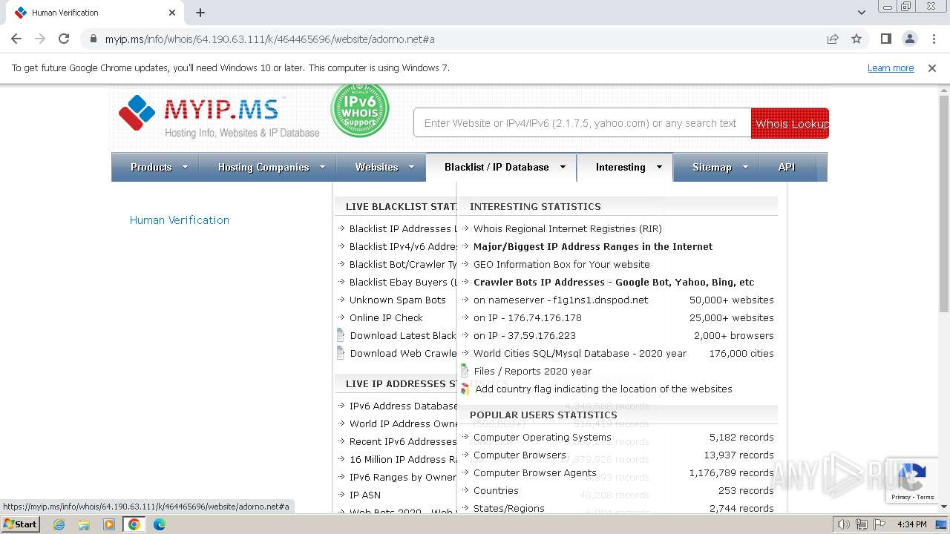Open Chrome profile avatar
Image resolution: width=950 pixels, height=534 pixels.
click(x=909, y=39)
